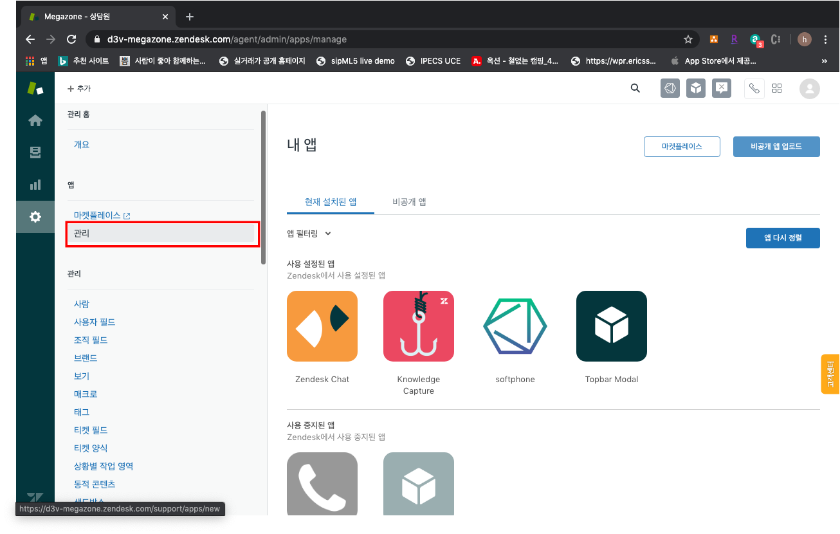This screenshot has height=534, width=840.
Task: Click the 앱 다시 정렬 button
Action: tap(783, 237)
